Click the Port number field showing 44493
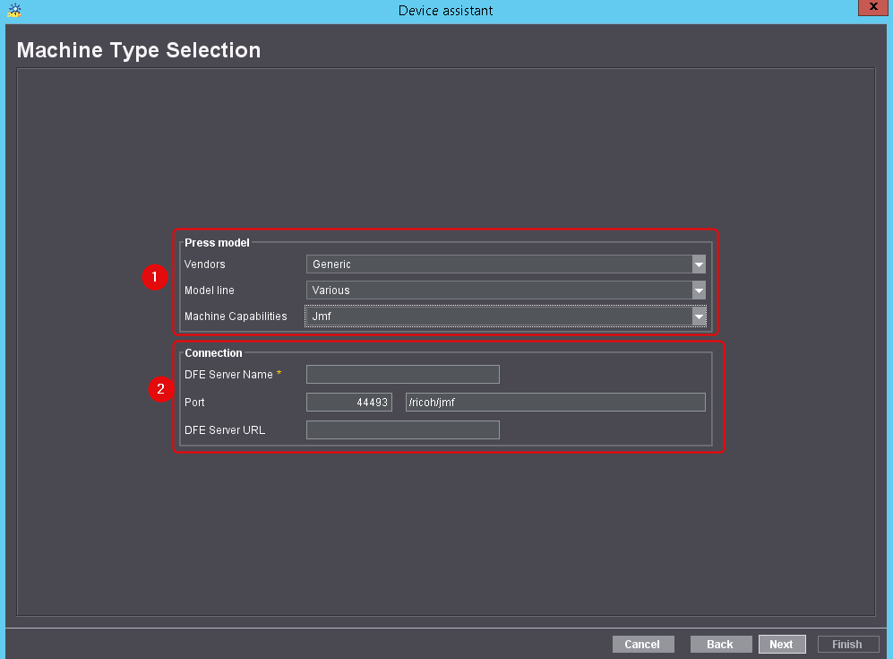This screenshot has height=659, width=893. point(349,403)
